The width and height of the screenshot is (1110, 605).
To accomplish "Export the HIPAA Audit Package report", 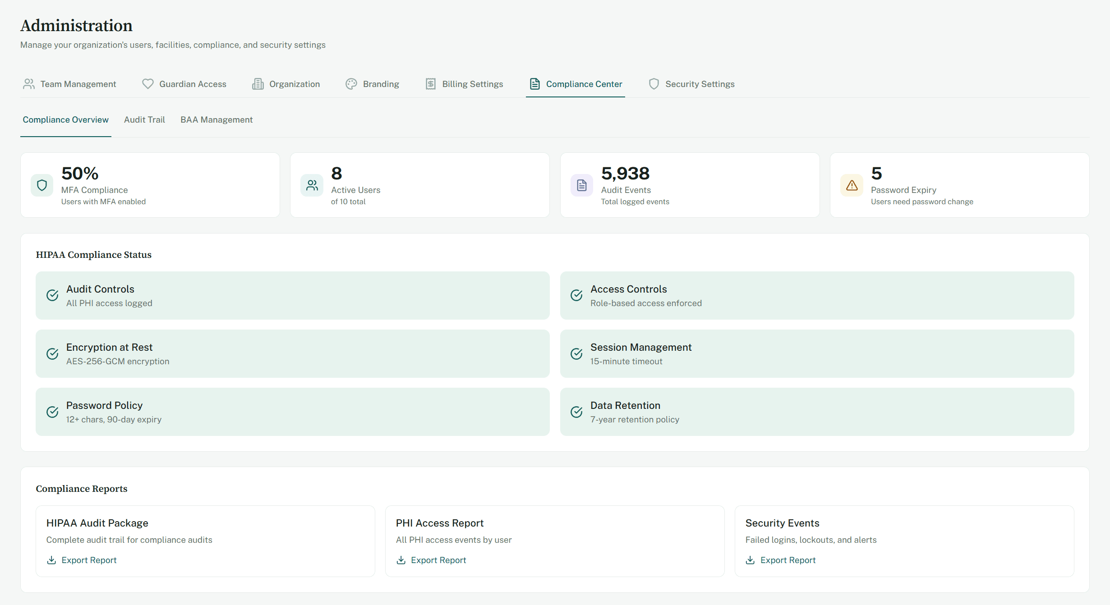I will point(82,560).
